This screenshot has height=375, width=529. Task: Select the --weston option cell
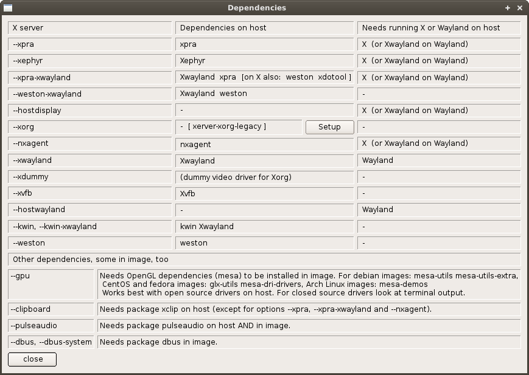[89, 243]
